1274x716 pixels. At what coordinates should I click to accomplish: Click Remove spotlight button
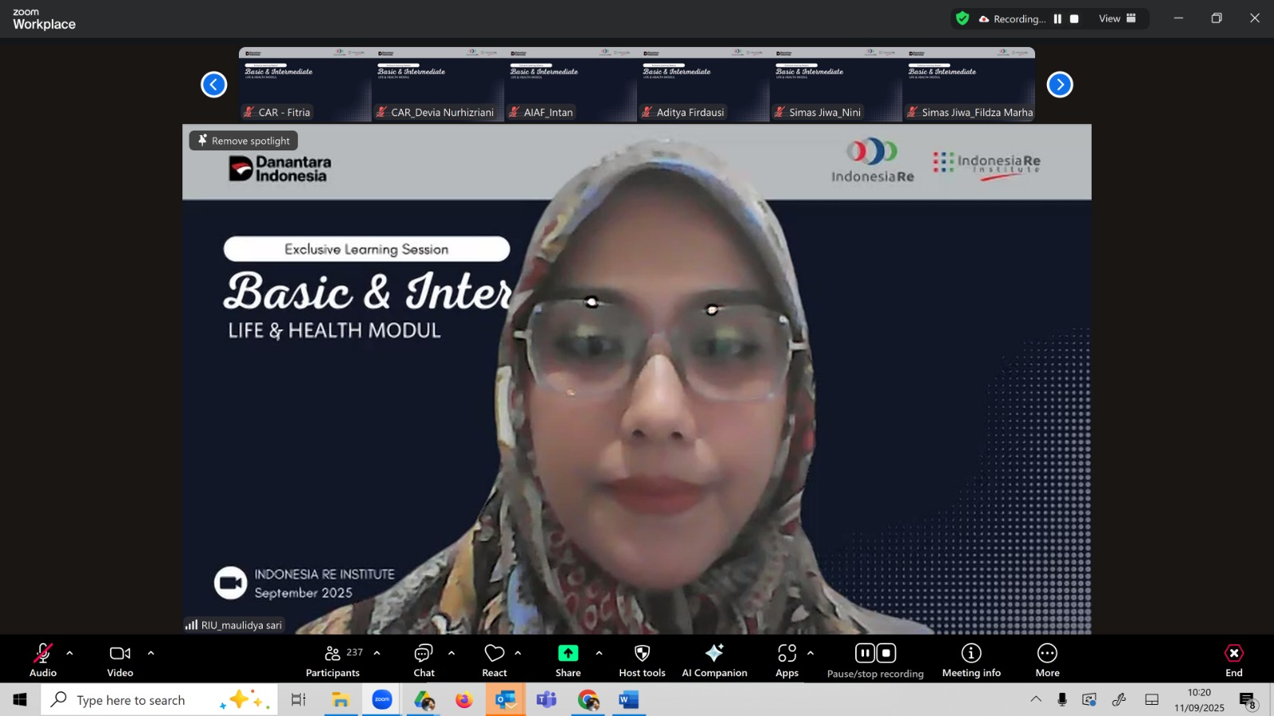pos(244,141)
